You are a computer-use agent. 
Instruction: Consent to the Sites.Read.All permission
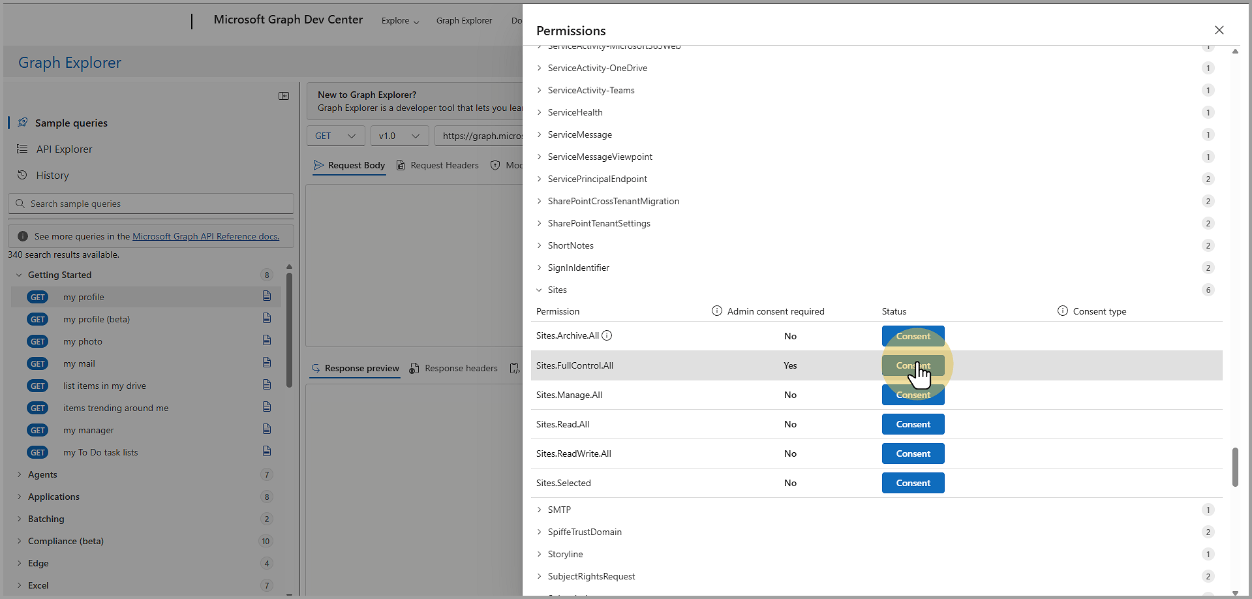[x=913, y=424]
